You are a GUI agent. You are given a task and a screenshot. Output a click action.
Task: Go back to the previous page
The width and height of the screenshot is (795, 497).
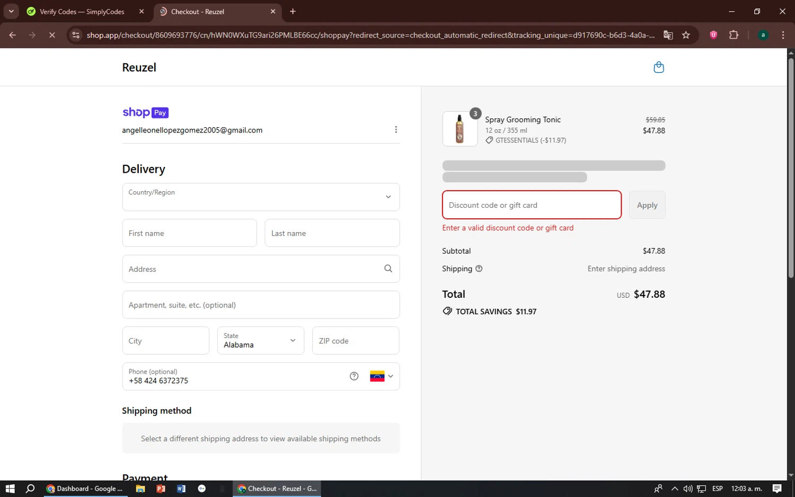(x=13, y=35)
